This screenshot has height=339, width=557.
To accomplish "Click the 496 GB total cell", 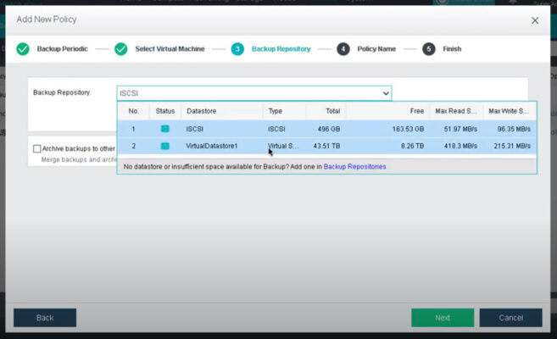I will coord(329,129).
